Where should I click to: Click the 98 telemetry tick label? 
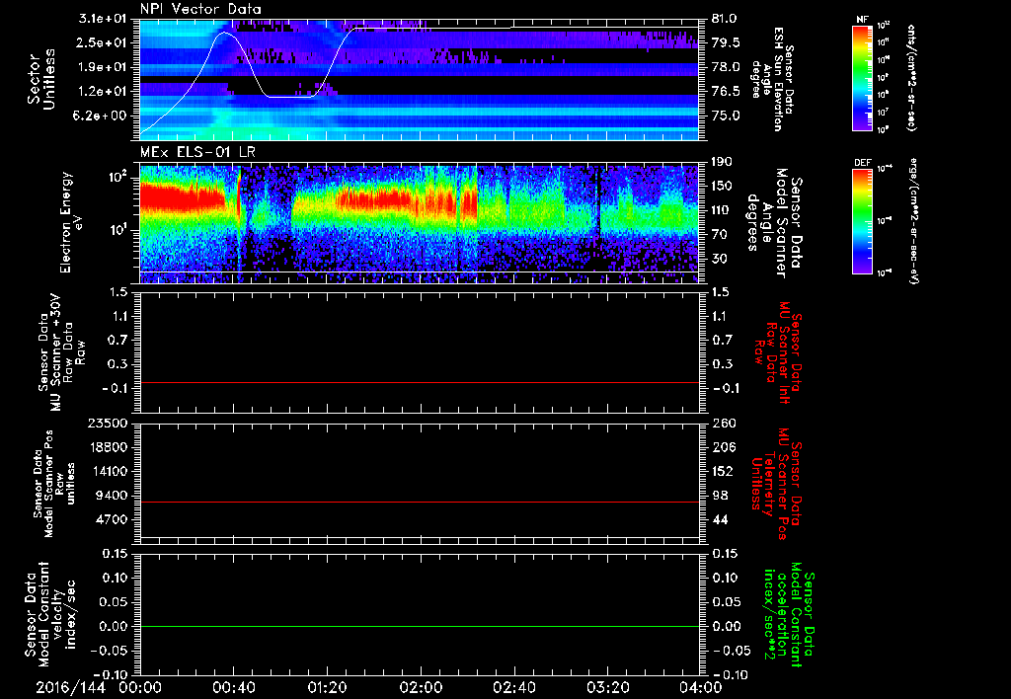click(719, 496)
